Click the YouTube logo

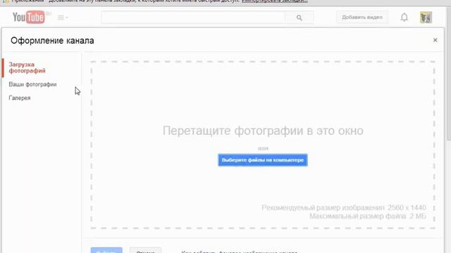click(x=28, y=17)
